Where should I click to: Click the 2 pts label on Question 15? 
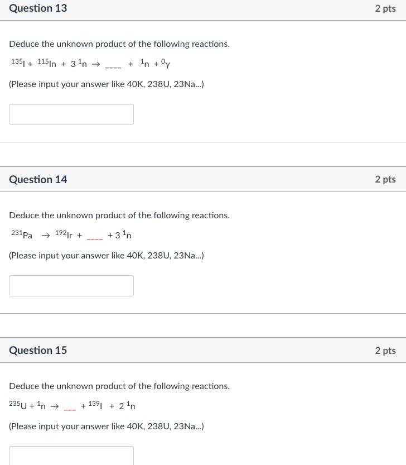click(385, 350)
